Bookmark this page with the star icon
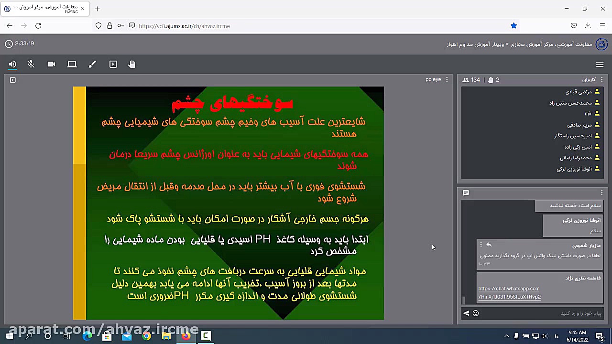Screen dimensions: 612x344 click(514, 26)
